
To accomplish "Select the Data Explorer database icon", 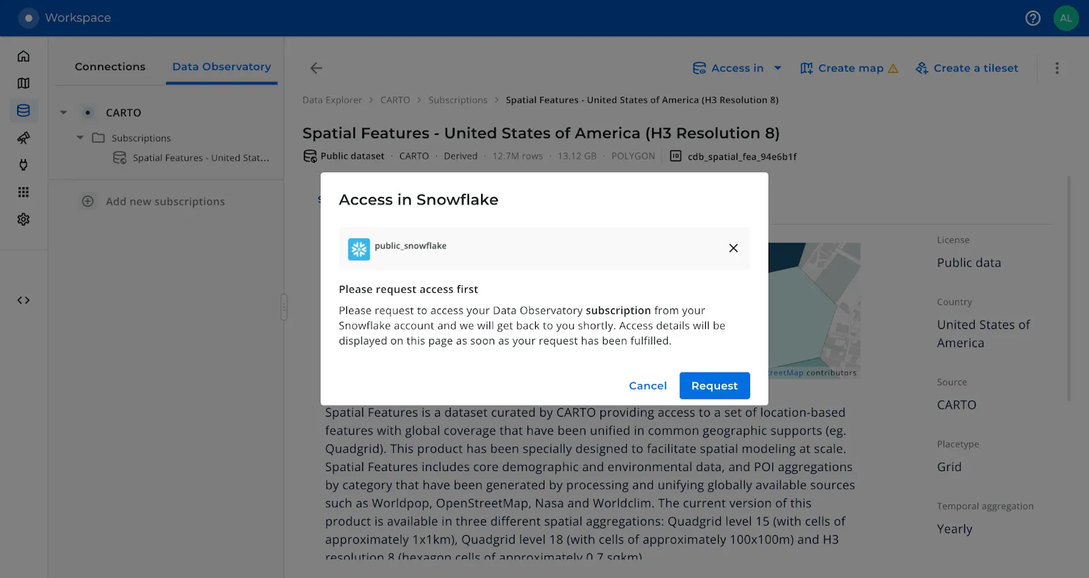I will click(x=23, y=110).
